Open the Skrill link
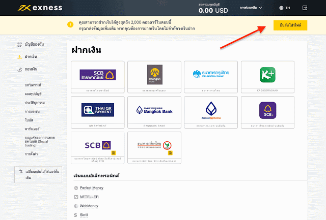The height and width of the screenshot is (220, 326). click(84, 215)
